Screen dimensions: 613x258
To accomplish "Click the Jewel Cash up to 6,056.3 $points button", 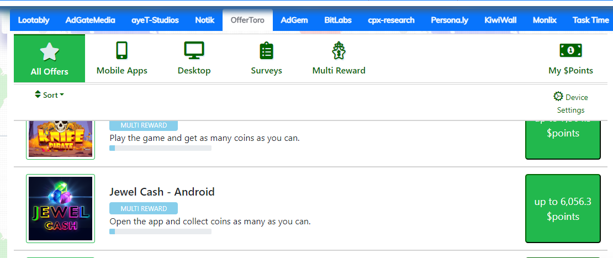I will (x=563, y=209).
